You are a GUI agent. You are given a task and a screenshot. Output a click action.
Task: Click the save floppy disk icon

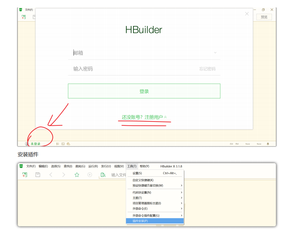click(x=38, y=175)
